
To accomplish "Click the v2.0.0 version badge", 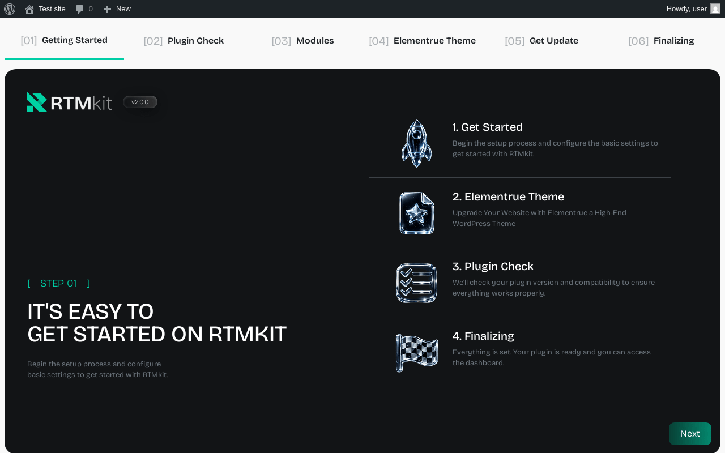I will [x=140, y=102].
